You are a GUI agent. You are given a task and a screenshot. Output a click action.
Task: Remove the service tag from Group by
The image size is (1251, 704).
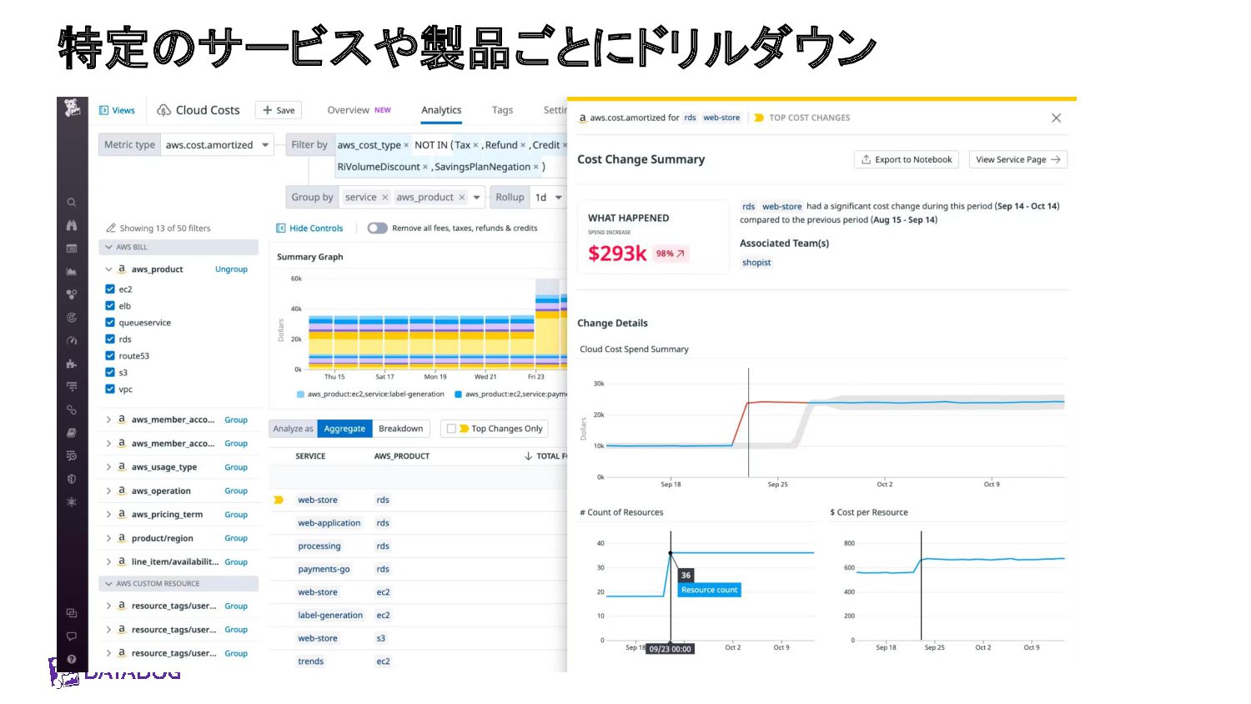point(384,198)
